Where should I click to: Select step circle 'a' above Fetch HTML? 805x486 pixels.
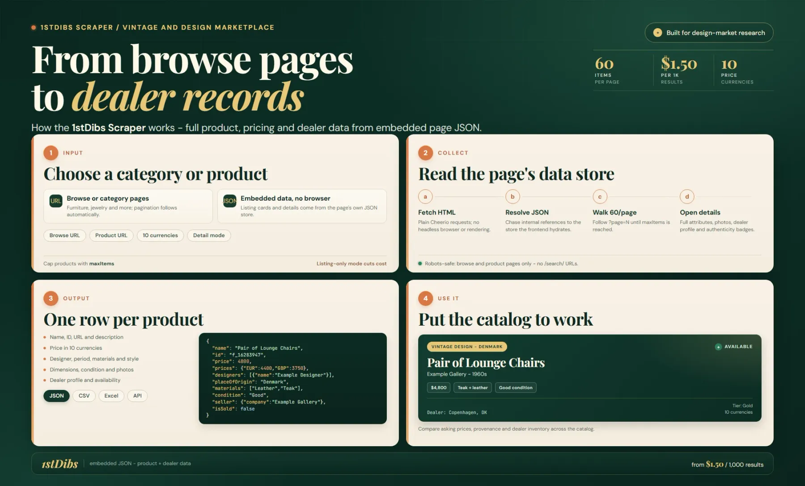(x=425, y=197)
